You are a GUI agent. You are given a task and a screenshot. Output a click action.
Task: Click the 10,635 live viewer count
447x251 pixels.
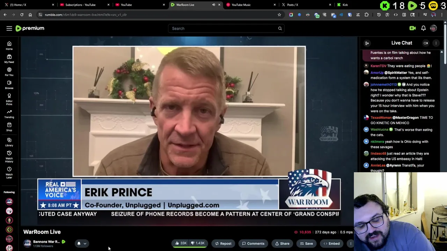[305, 232]
